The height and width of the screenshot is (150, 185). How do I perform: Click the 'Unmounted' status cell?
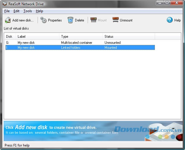113,43
